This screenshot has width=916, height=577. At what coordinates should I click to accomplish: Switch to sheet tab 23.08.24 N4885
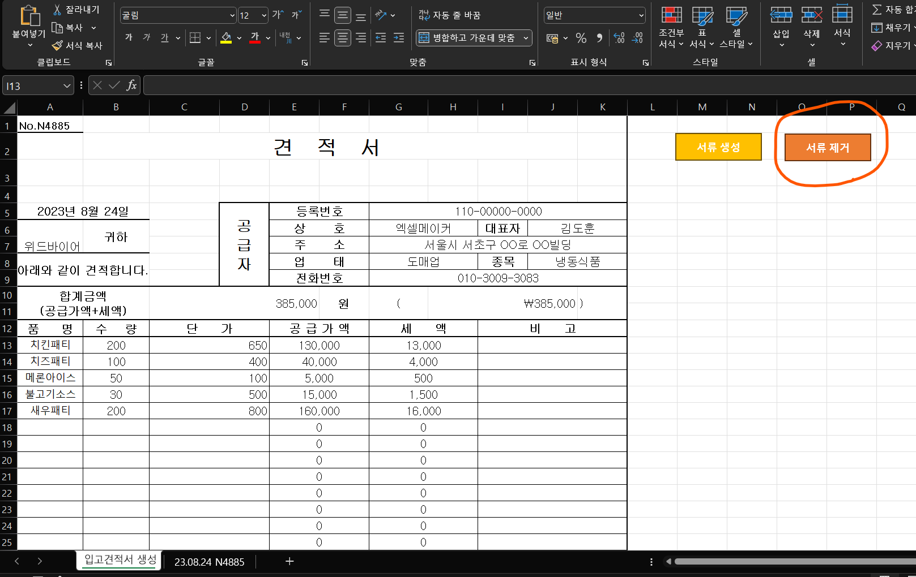tap(209, 562)
